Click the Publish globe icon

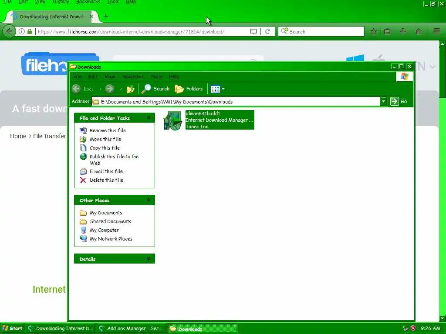83,157
